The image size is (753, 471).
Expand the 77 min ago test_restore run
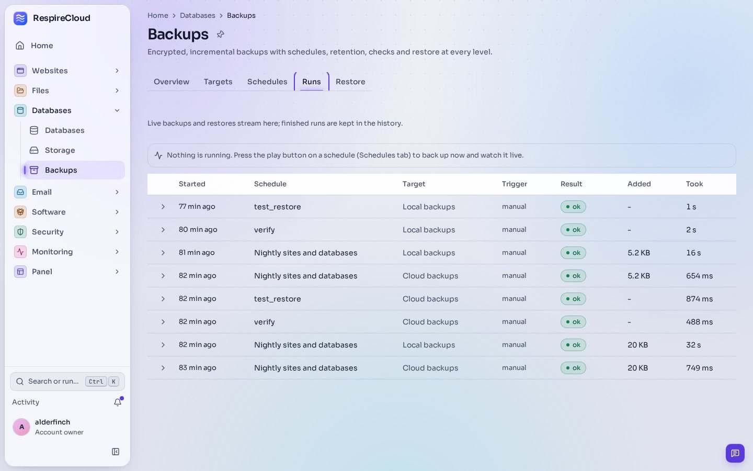click(x=163, y=207)
